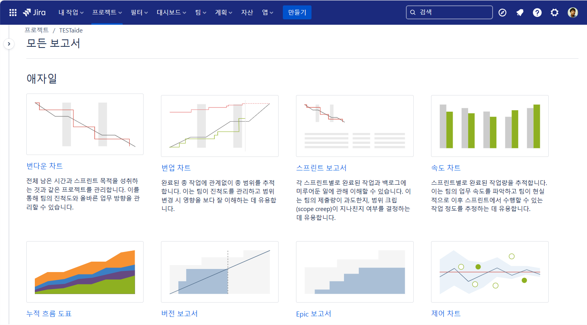The width and height of the screenshot is (587, 325).
Task: Open the 대시보드 dropdown menu
Action: click(171, 12)
